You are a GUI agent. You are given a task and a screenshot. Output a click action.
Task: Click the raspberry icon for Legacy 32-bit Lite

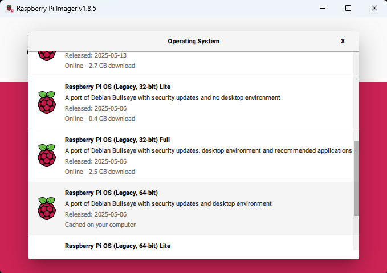pos(47,103)
